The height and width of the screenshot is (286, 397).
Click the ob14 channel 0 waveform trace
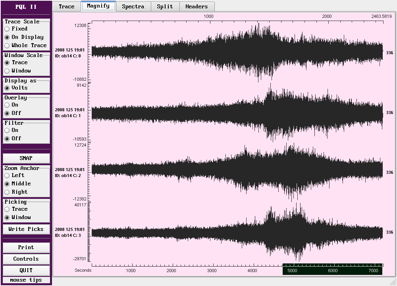click(237, 52)
